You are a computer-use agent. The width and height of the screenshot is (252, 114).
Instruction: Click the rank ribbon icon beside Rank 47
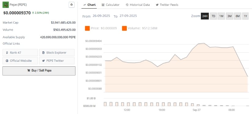[x=7, y=53]
